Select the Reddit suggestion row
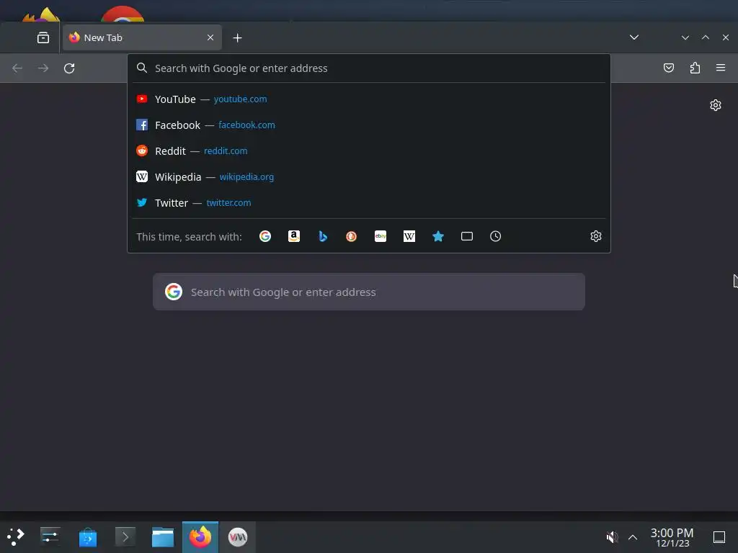The image size is (738, 553). tap(368, 151)
